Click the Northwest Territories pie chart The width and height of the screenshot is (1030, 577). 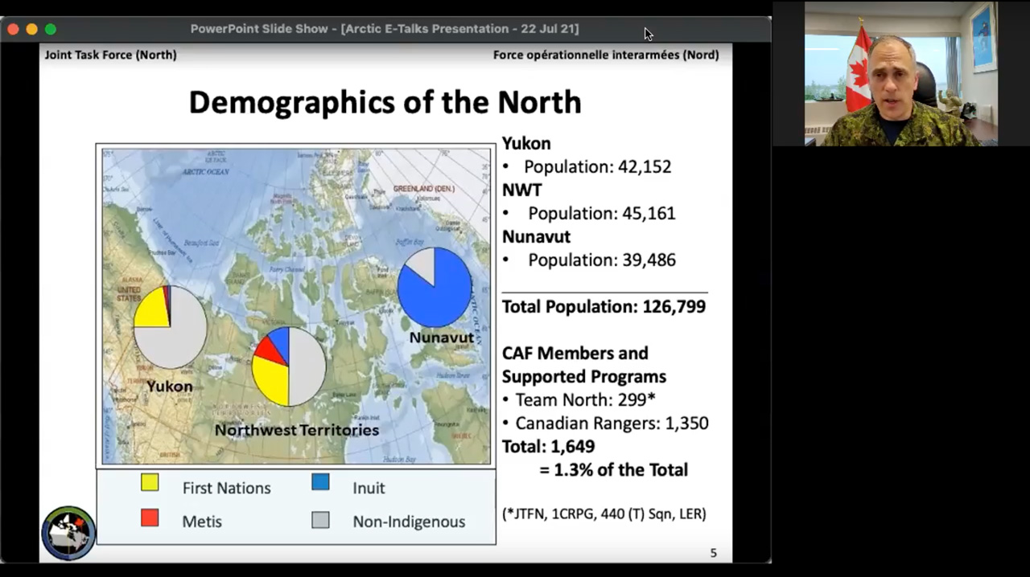tap(289, 366)
